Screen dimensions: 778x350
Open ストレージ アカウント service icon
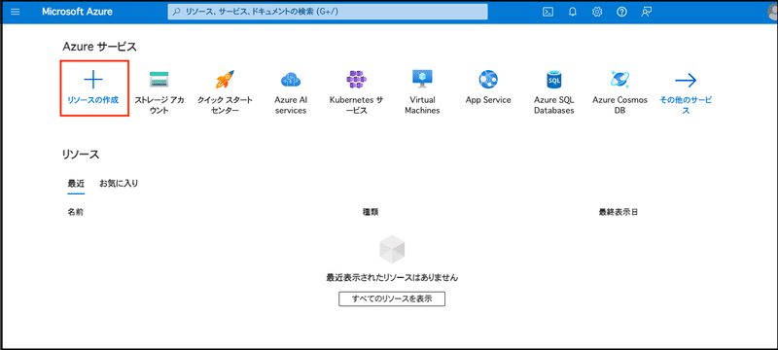159,80
